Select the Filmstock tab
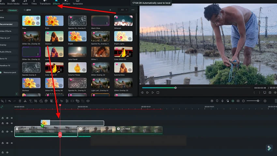This screenshot has height=156, width=277. [12, 10]
